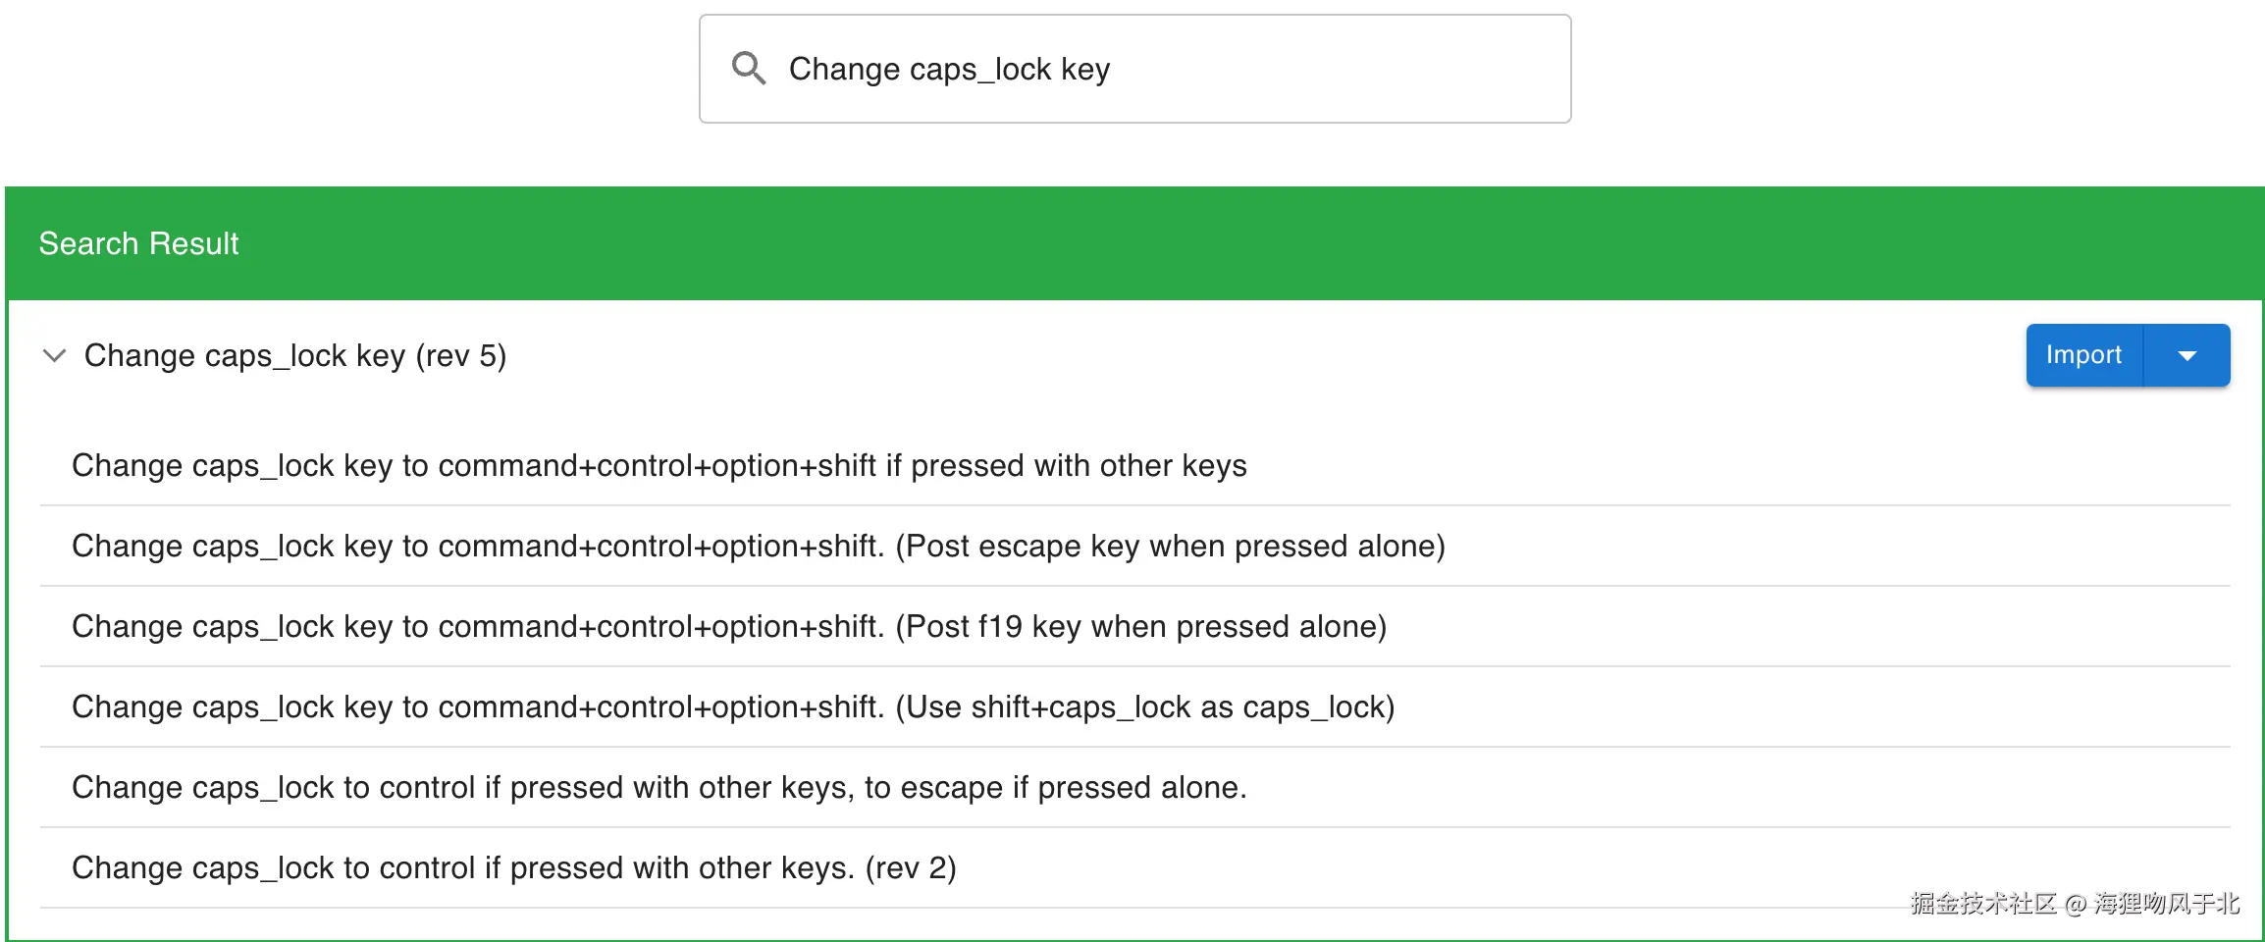Screen dimensions: 2265x942
Task: Click the 'Search Result' header text
Action: (x=138, y=243)
